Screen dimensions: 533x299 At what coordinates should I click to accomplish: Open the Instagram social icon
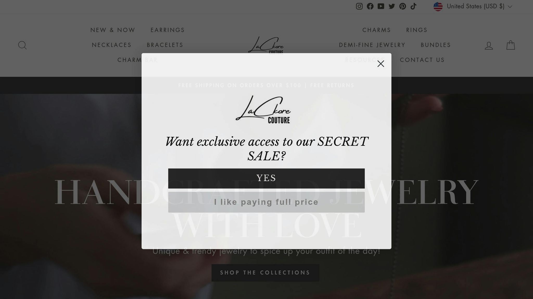click(x=359, y=6)
